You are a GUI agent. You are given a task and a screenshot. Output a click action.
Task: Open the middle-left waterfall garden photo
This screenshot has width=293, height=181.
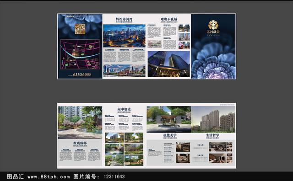click(x=114, y=149)
